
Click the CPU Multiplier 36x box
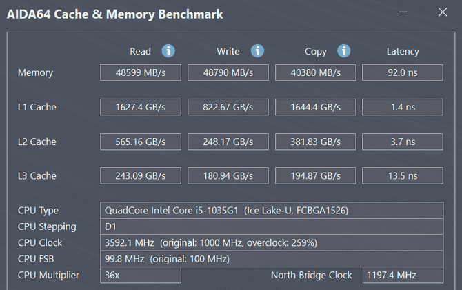(x=141, y=275)
